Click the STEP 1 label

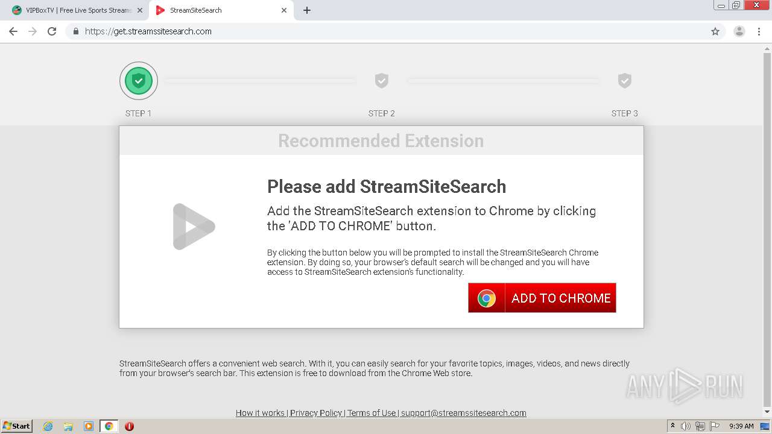tap(139, 113)
